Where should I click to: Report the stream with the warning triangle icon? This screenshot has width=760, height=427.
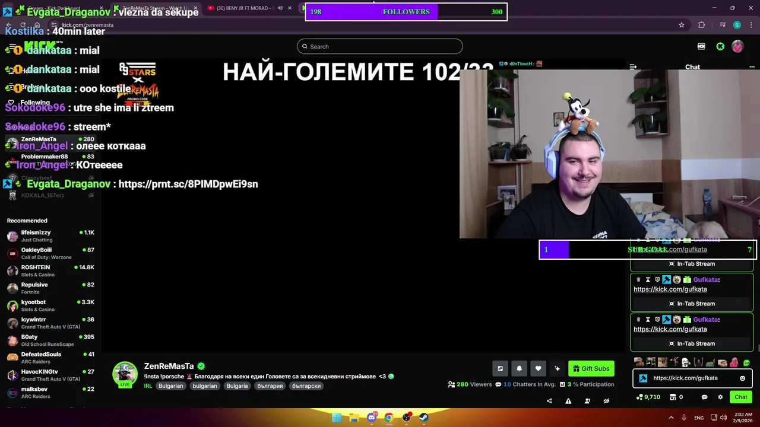pos(568,401)
